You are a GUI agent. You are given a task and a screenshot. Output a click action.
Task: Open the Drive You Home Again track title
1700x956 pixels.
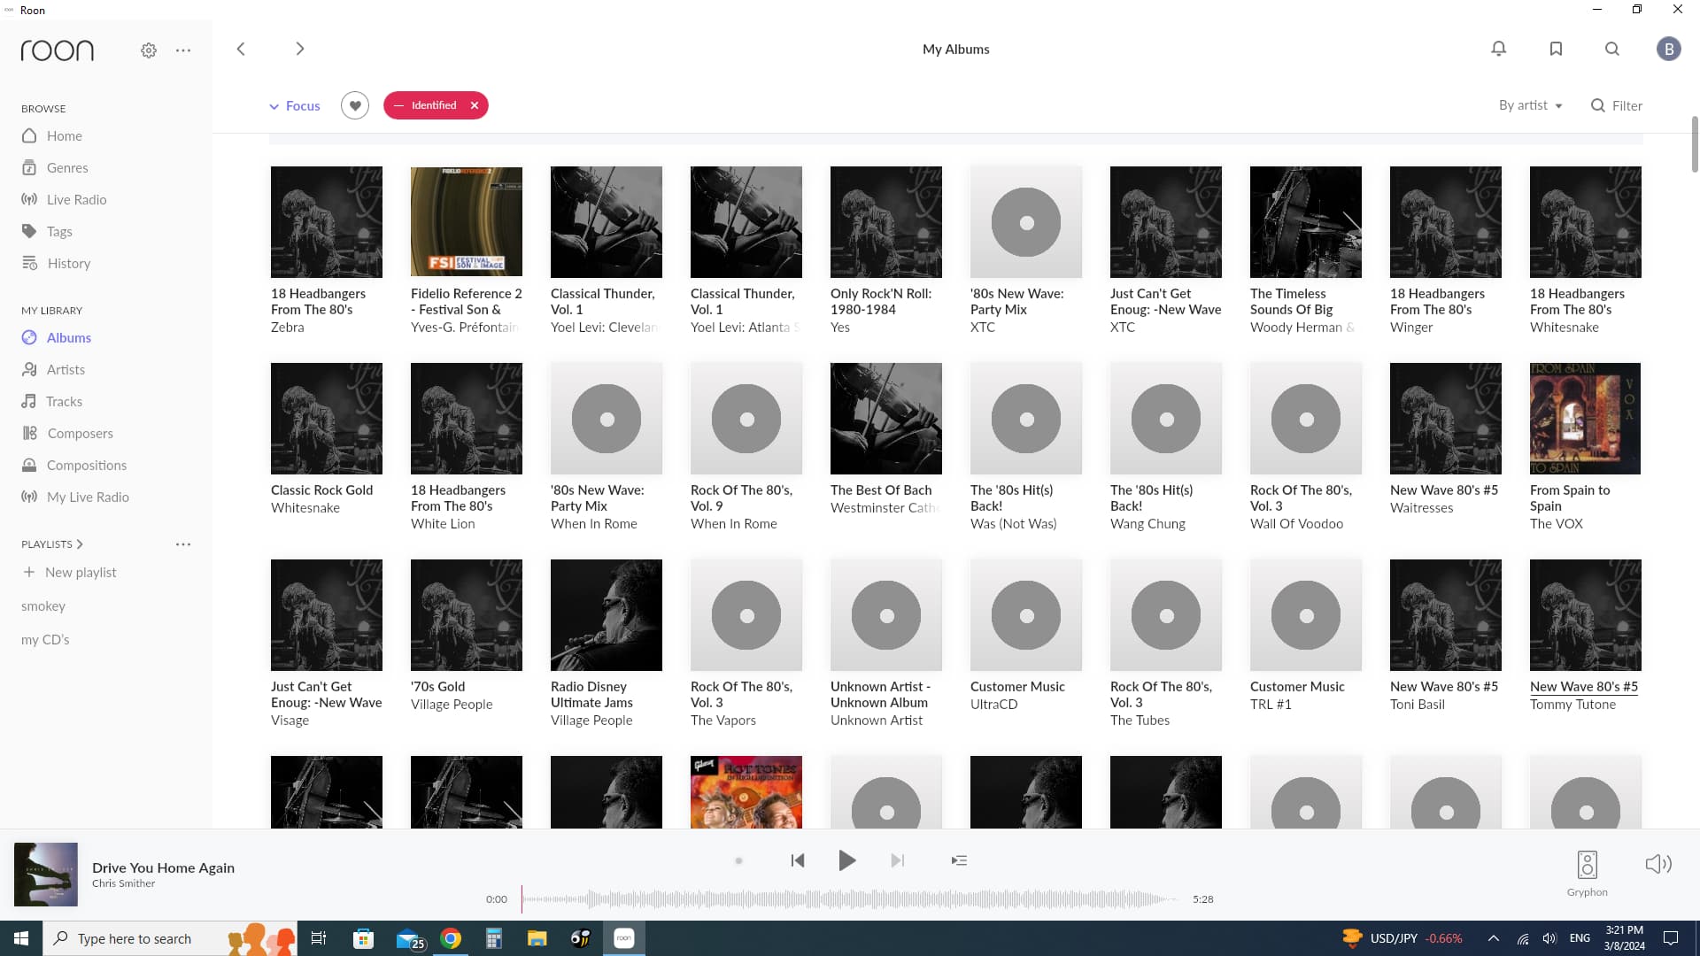click(x=163, y=867)
